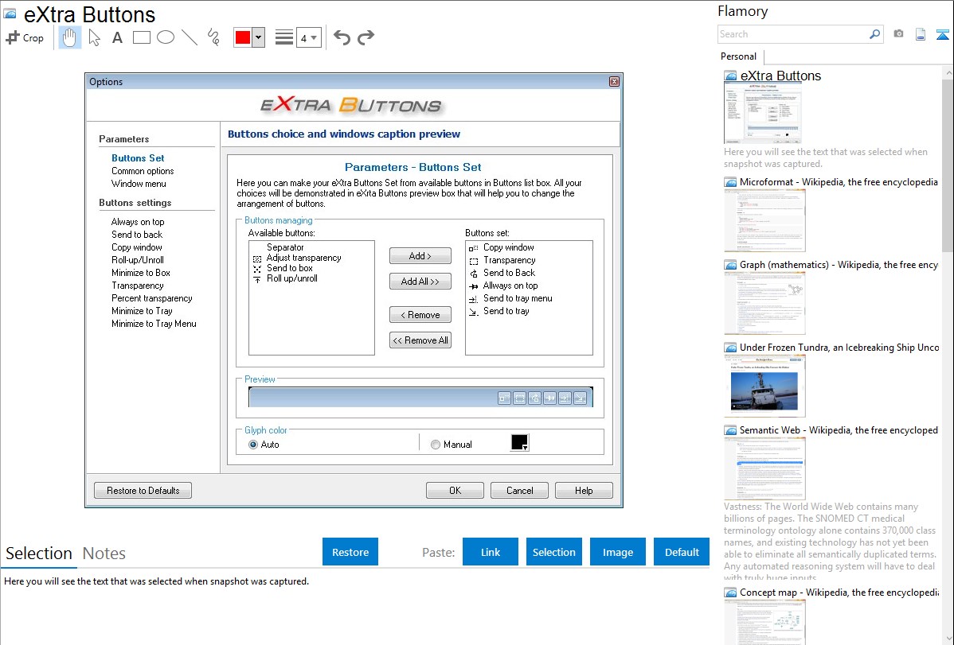Paste as Selection button
The height and width of the screenshot is (645, 954).
click(554, 552)
